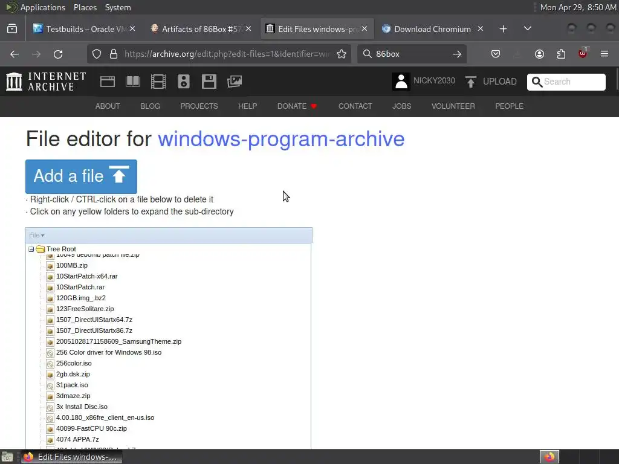The image size is (619, 464).
Task: Click the NICKY2030 user avatar icon
Action: click(401, 82)
